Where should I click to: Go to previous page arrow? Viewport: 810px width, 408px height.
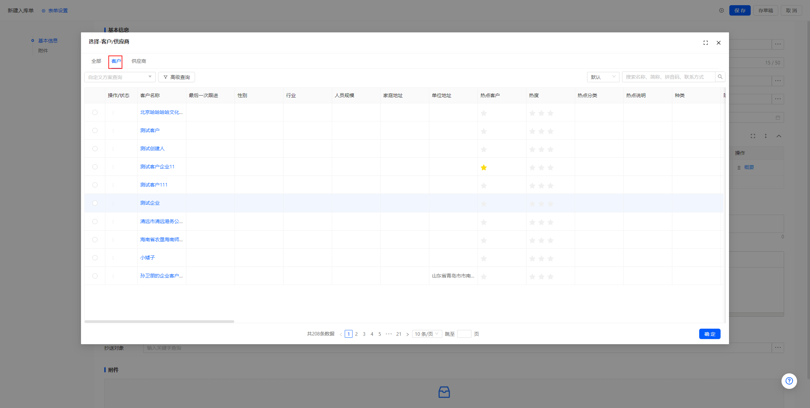coord(341,334)
